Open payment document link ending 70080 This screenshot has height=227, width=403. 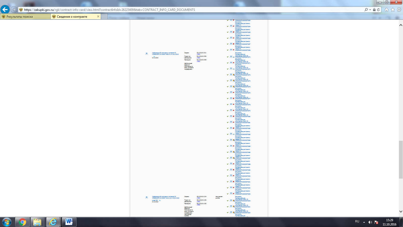pos(243,114)
